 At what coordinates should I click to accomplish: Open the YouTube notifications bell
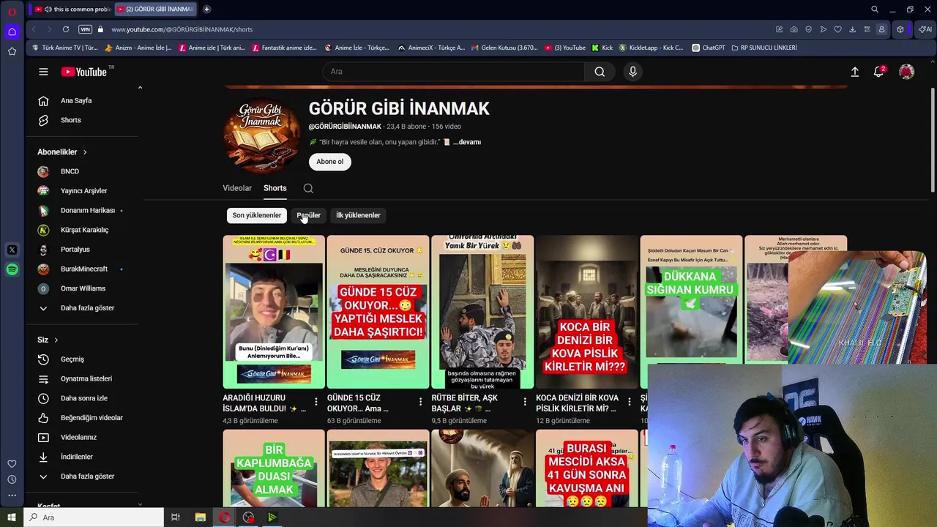878,72
